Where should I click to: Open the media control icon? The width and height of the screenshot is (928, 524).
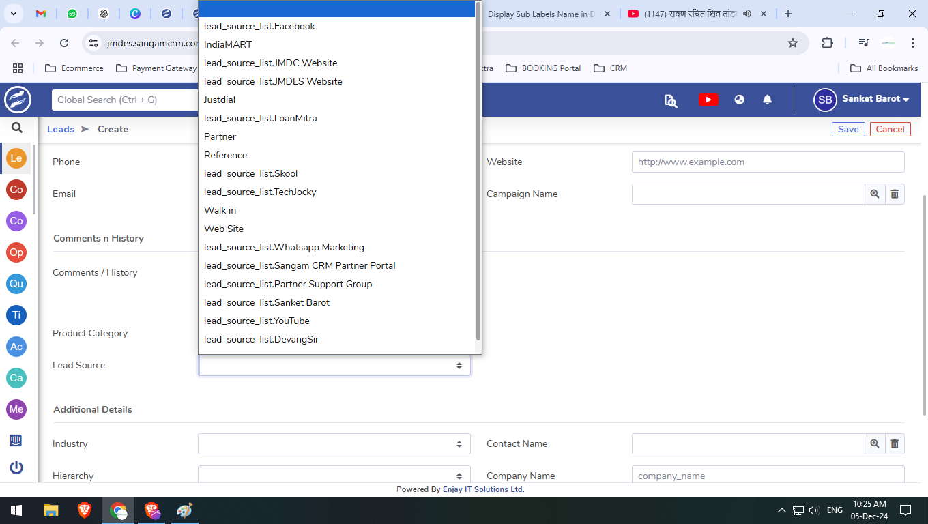tap(864, 43)
